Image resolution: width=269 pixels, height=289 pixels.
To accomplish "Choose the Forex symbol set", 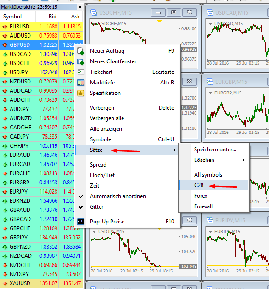I will pos(214,196).
